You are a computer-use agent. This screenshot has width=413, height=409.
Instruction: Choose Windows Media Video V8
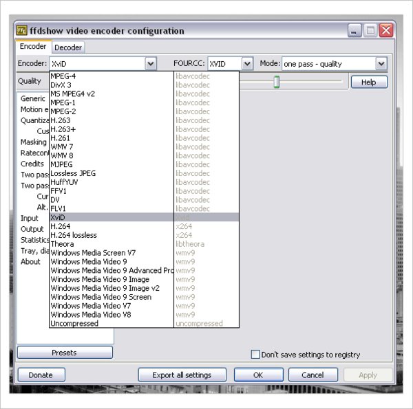click(x=144, y=315)
